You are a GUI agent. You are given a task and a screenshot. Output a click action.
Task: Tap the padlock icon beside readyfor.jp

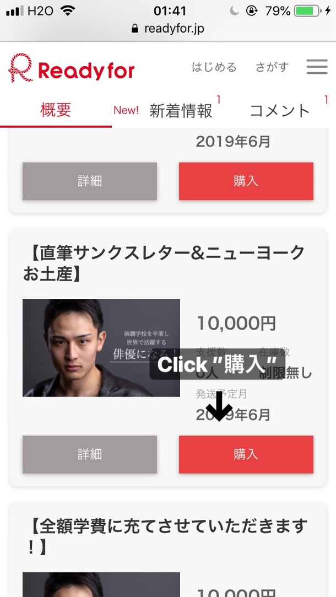[x=135, y=29]
